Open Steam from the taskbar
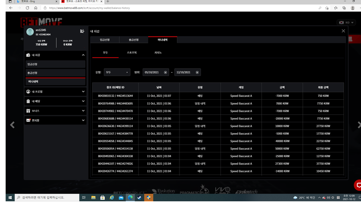This screenshot has width=361, height=203. coord(139,197)
